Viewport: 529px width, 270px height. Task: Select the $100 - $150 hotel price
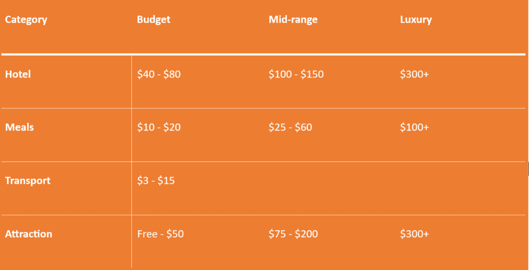coord(296,74)
